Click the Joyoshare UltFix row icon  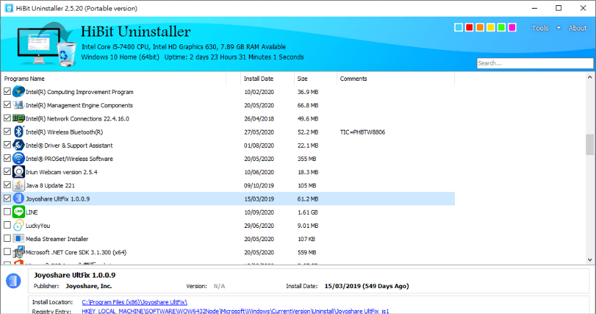pos(19,199)
